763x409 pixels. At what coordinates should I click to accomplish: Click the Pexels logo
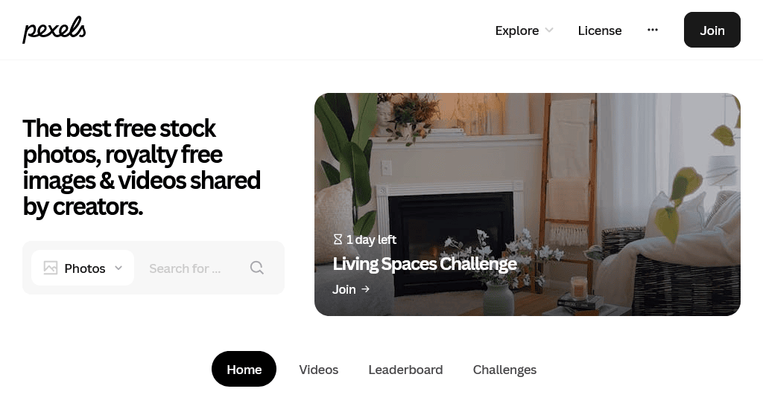coord(54,30)
